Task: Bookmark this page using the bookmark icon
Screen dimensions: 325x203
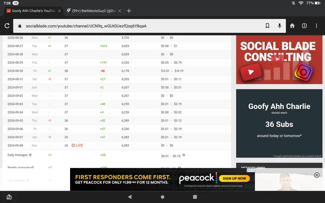Action: [x=267, y=26]
